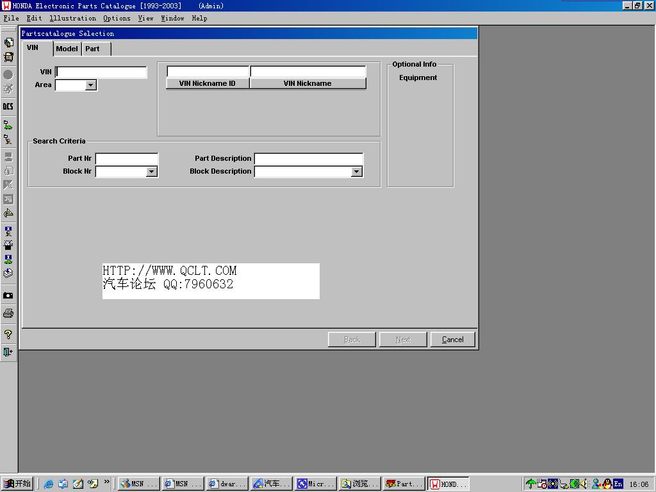Click the VIN Nickname ID column header
656x492 pixels.
tap(208, 83)
